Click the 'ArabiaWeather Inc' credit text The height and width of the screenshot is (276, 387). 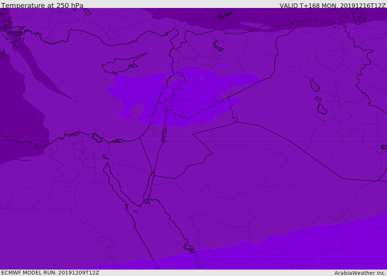click(x=360, y=273)
